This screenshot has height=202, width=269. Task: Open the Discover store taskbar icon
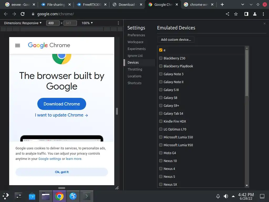[32, 196]
